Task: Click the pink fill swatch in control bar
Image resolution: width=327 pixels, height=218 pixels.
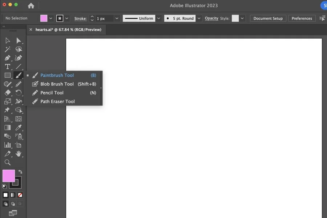Action: click(44, 19)
